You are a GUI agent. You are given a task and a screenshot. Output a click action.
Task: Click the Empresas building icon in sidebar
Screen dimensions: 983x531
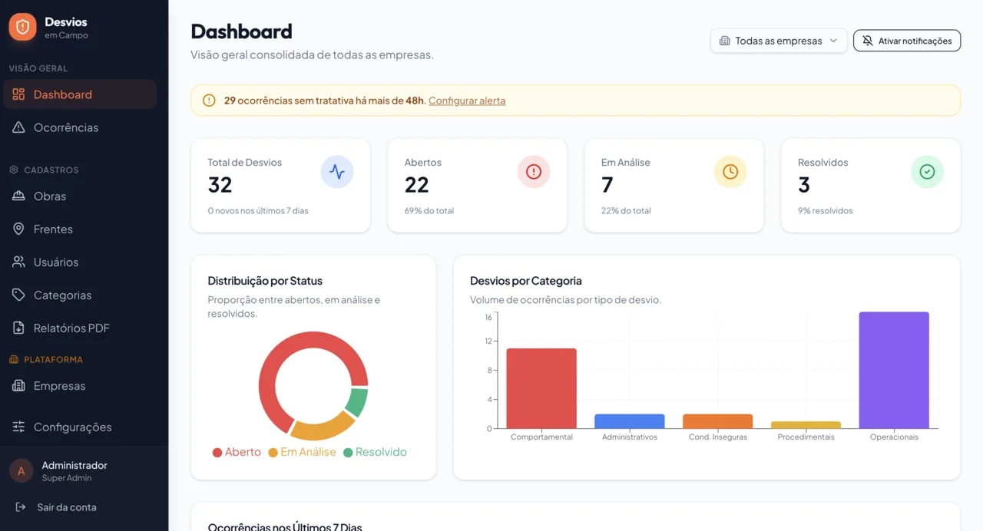18,386
